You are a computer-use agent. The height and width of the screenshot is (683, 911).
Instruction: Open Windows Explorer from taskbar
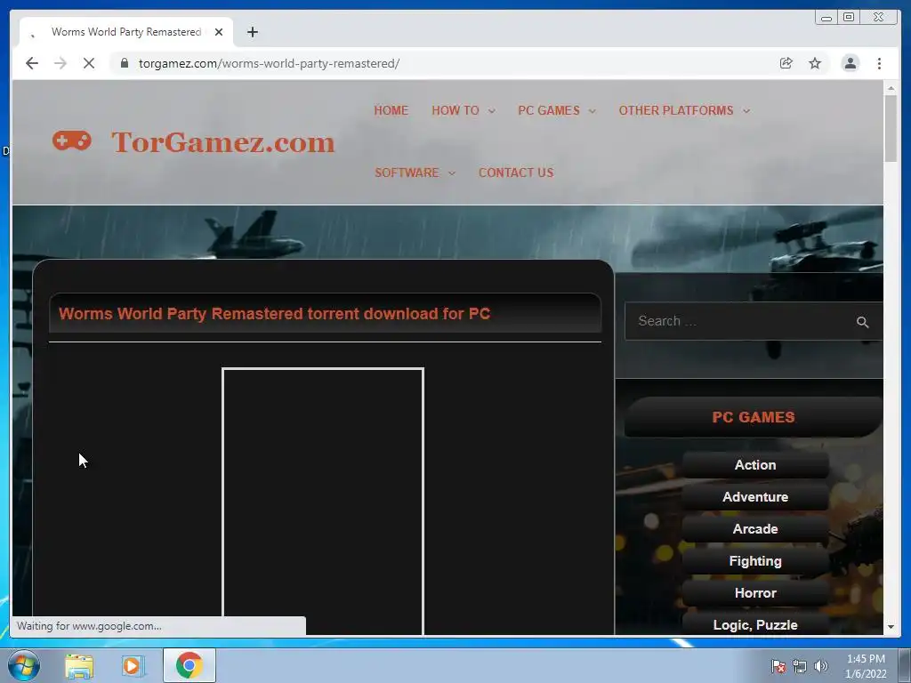[79, 665]
